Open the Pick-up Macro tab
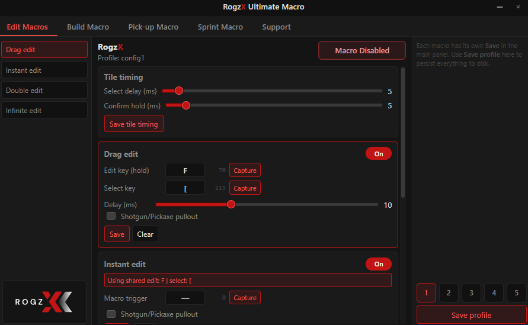Viewport: 528px width, 325px height. click(153, 27)
